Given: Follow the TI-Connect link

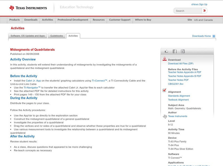Looking at the screenshot, I should pyautogui.click(x=100, y=81).
